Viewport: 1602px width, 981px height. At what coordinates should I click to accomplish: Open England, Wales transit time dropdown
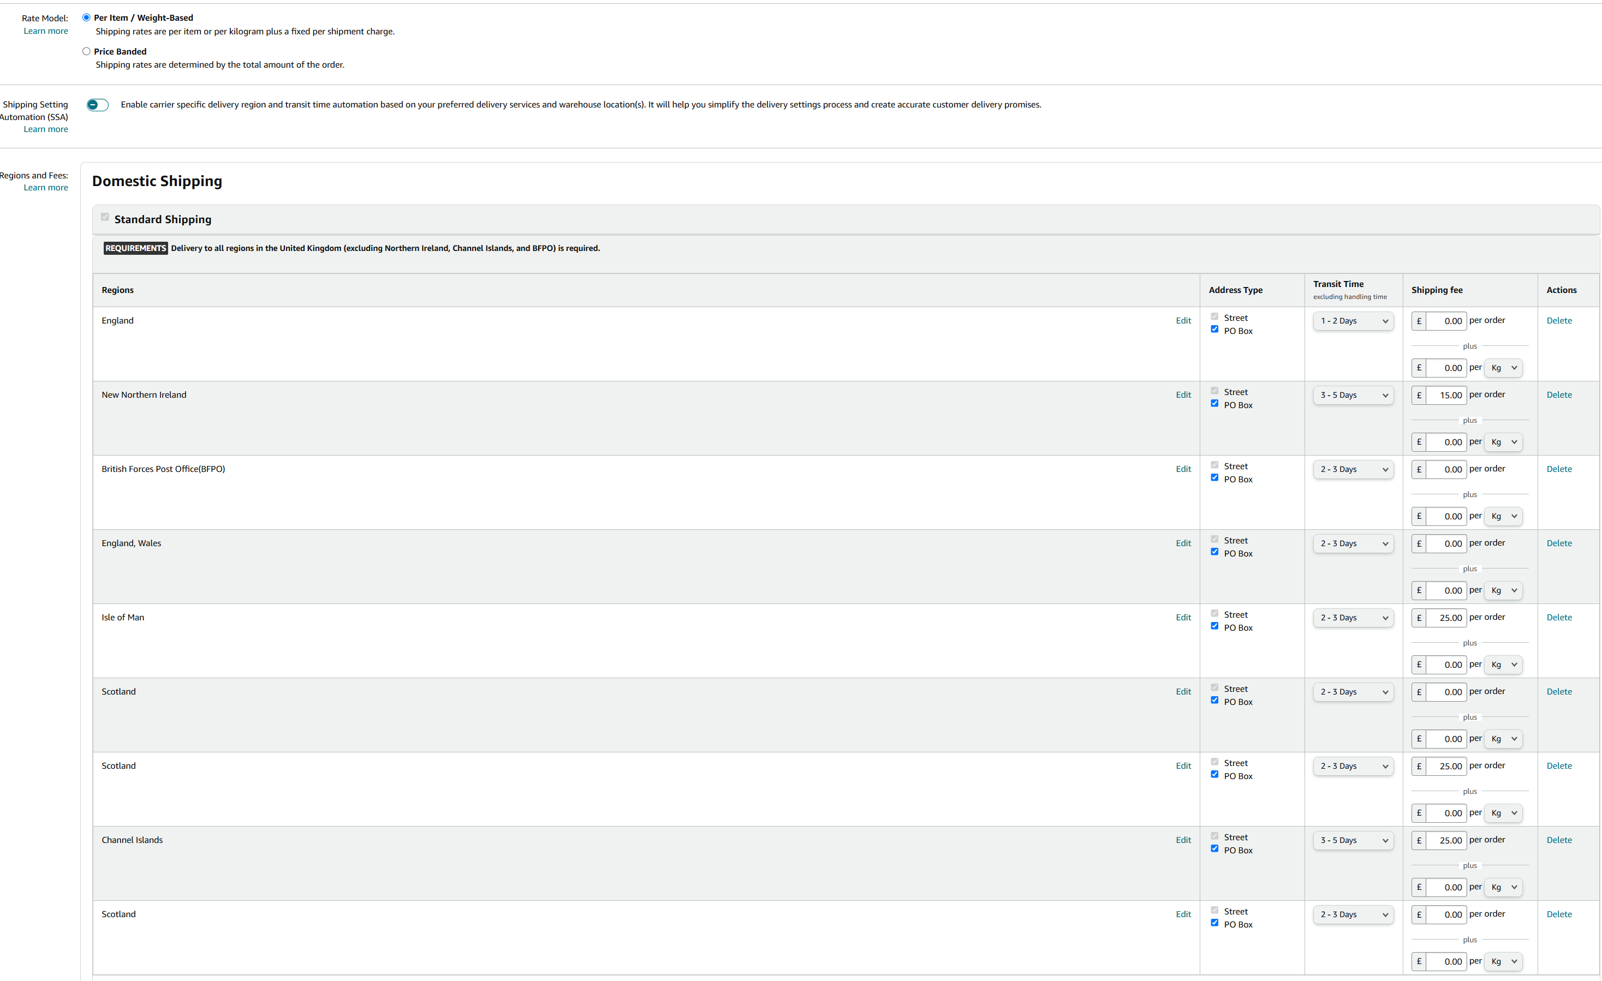1353,543
